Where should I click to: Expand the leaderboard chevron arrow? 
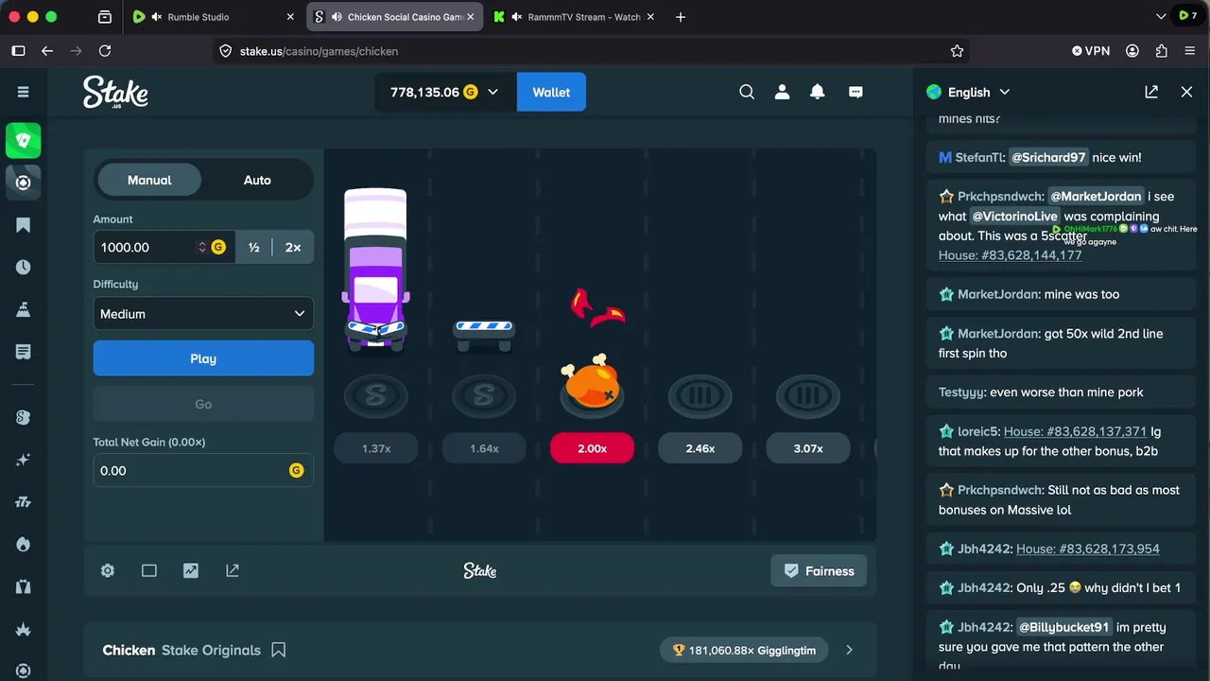849,650
